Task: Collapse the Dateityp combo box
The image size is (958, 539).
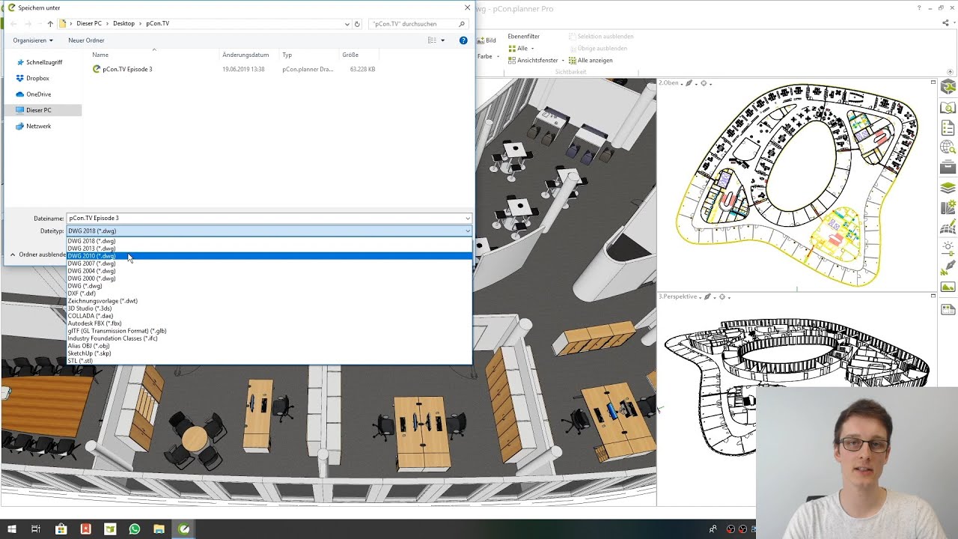Action: [468, 231]
